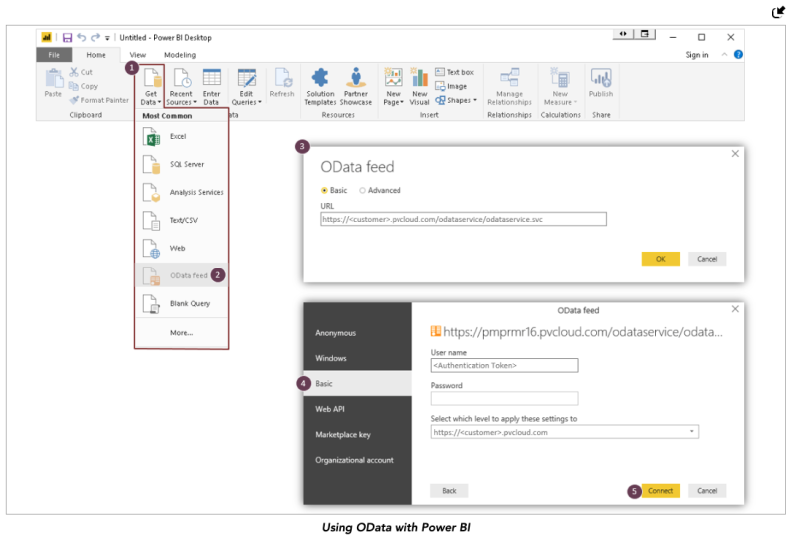Switch to the Modeling tab

(180, 55)
